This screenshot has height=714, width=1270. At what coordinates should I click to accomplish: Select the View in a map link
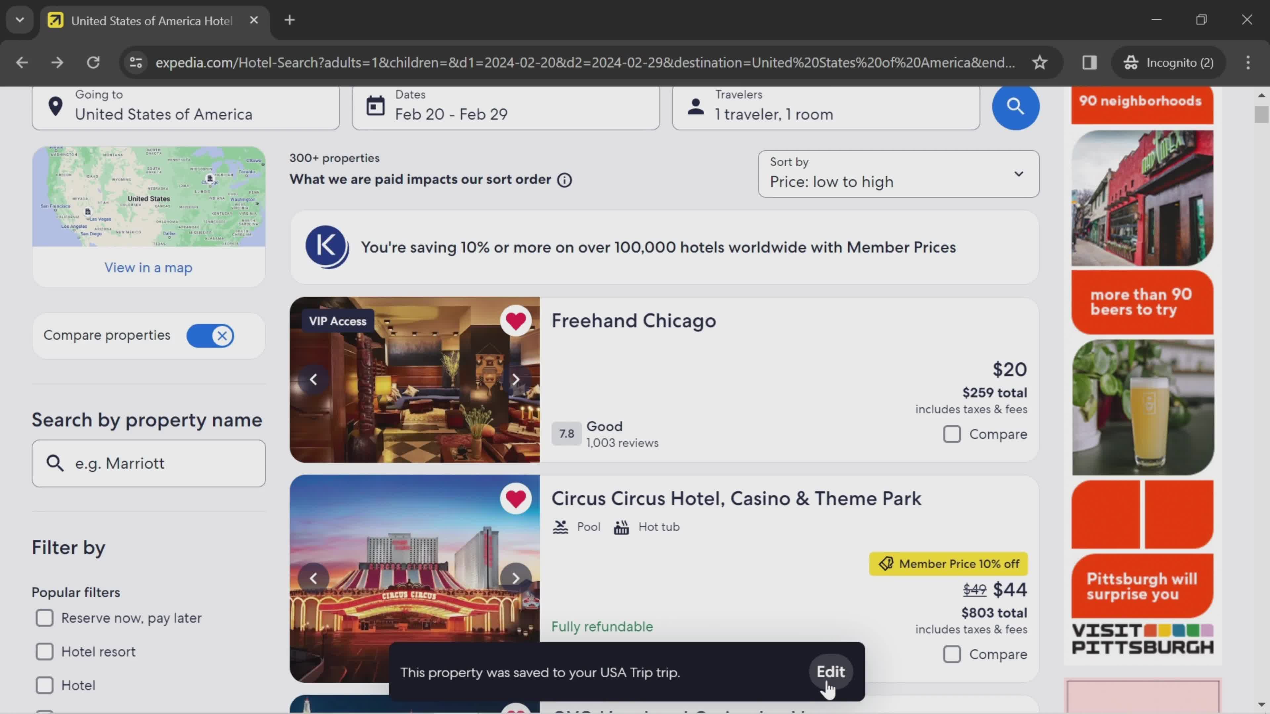[x=148, y=268]
